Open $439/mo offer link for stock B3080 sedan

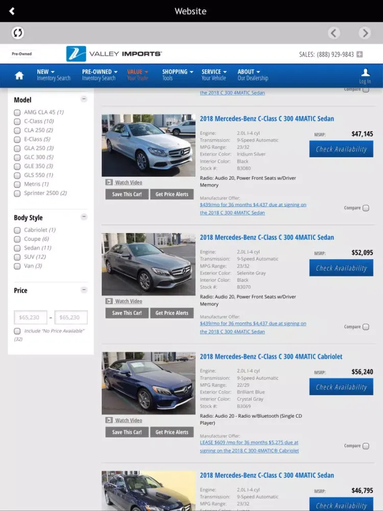pyautogui.click(x=253, y=208)
